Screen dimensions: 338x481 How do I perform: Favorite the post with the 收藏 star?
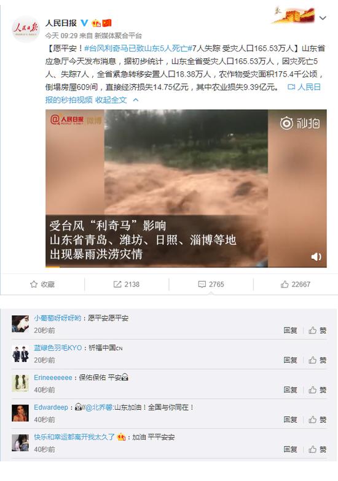42,285
